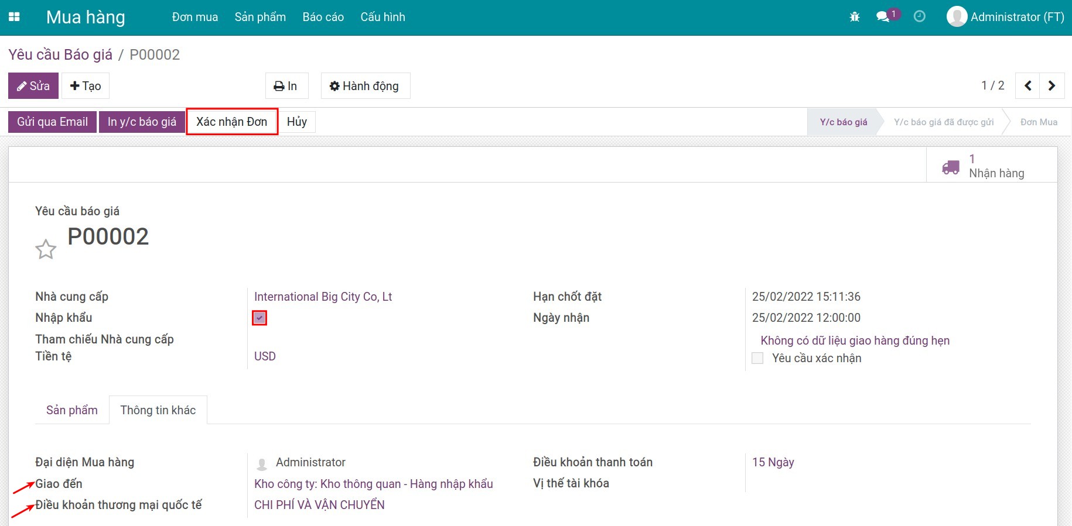Click the Gửi qua Email button
The width and height of the screenshot is (1072, 526).
tap(52, 122)
